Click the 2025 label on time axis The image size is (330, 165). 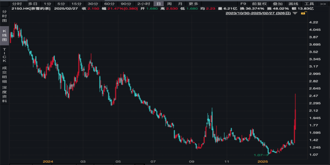[x=263, y=161]
